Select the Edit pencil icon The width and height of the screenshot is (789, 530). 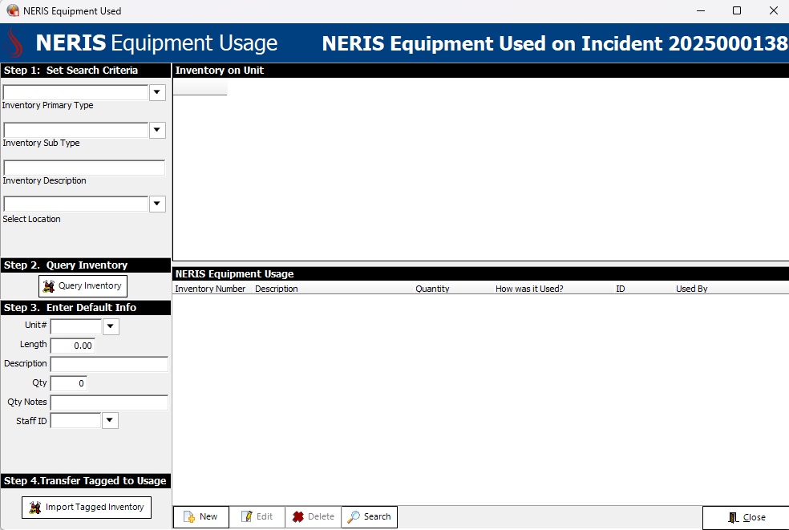click(x=245, y=516)
